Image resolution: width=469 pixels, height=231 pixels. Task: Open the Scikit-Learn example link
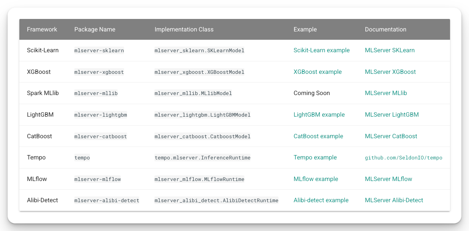pyautogui.click(x=321, y=50)
